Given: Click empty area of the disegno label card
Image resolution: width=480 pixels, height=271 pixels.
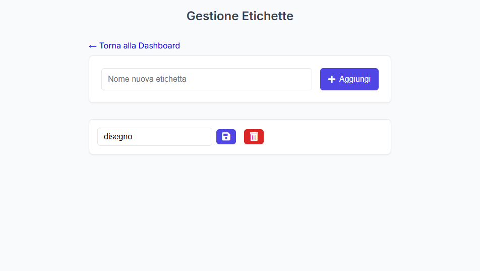Looking at the screenshot, I should coord(327,137).
